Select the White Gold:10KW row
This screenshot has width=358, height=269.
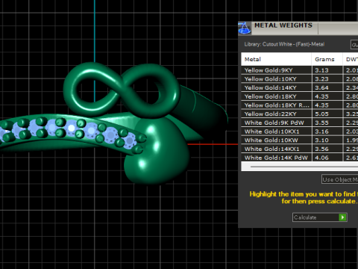click(300, 140)
